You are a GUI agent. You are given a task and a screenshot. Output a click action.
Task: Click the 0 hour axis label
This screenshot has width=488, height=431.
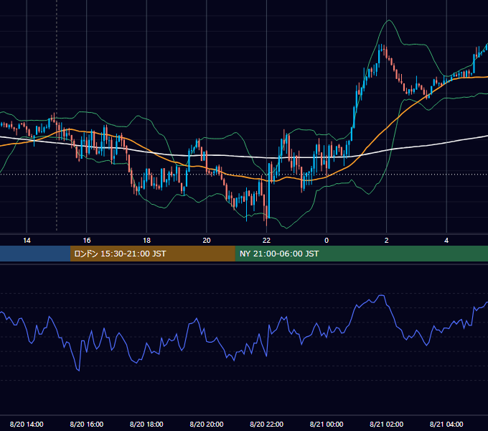[327, 241]
